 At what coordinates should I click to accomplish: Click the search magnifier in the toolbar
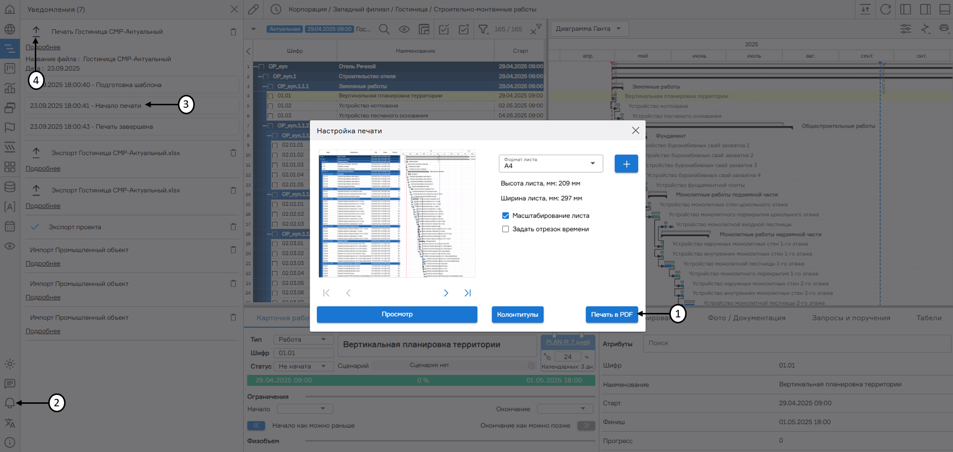tap(384, 29)
